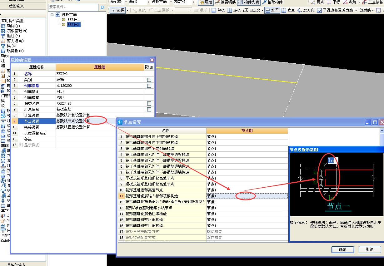Activate the 拾取构件 pick component tool
The image size is (384, 266).
pos(272,2)
